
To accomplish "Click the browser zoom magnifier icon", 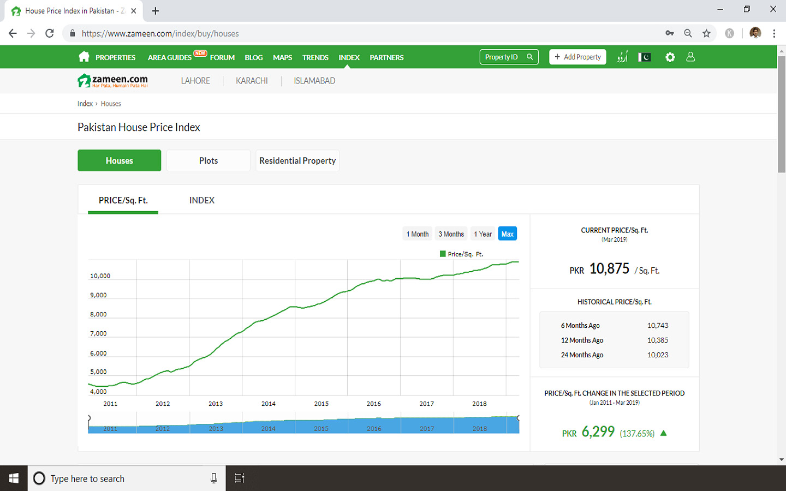I will coord(688,33).
